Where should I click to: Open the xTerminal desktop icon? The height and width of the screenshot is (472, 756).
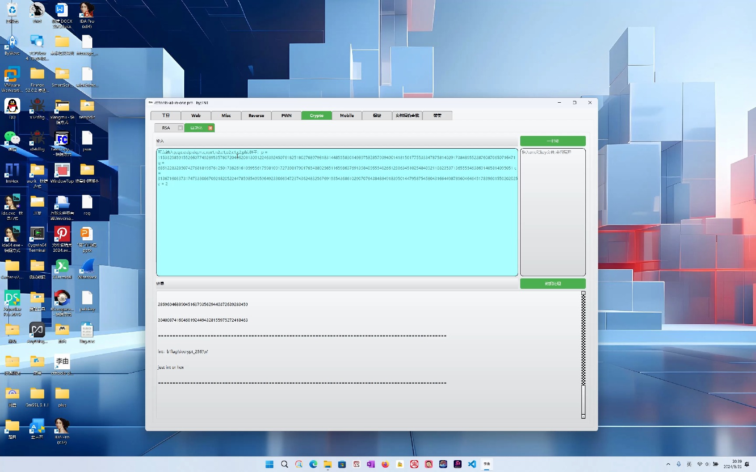tap(62, 269)
